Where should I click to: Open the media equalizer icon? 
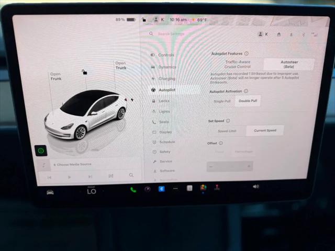110,176
